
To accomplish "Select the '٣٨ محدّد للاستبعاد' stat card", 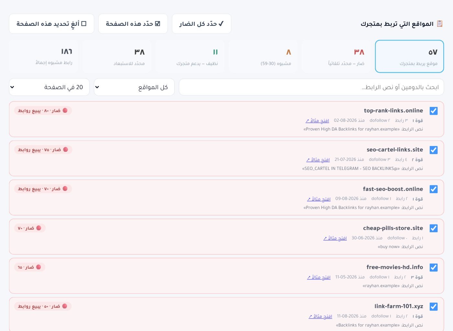I will [x=116, y=57].
